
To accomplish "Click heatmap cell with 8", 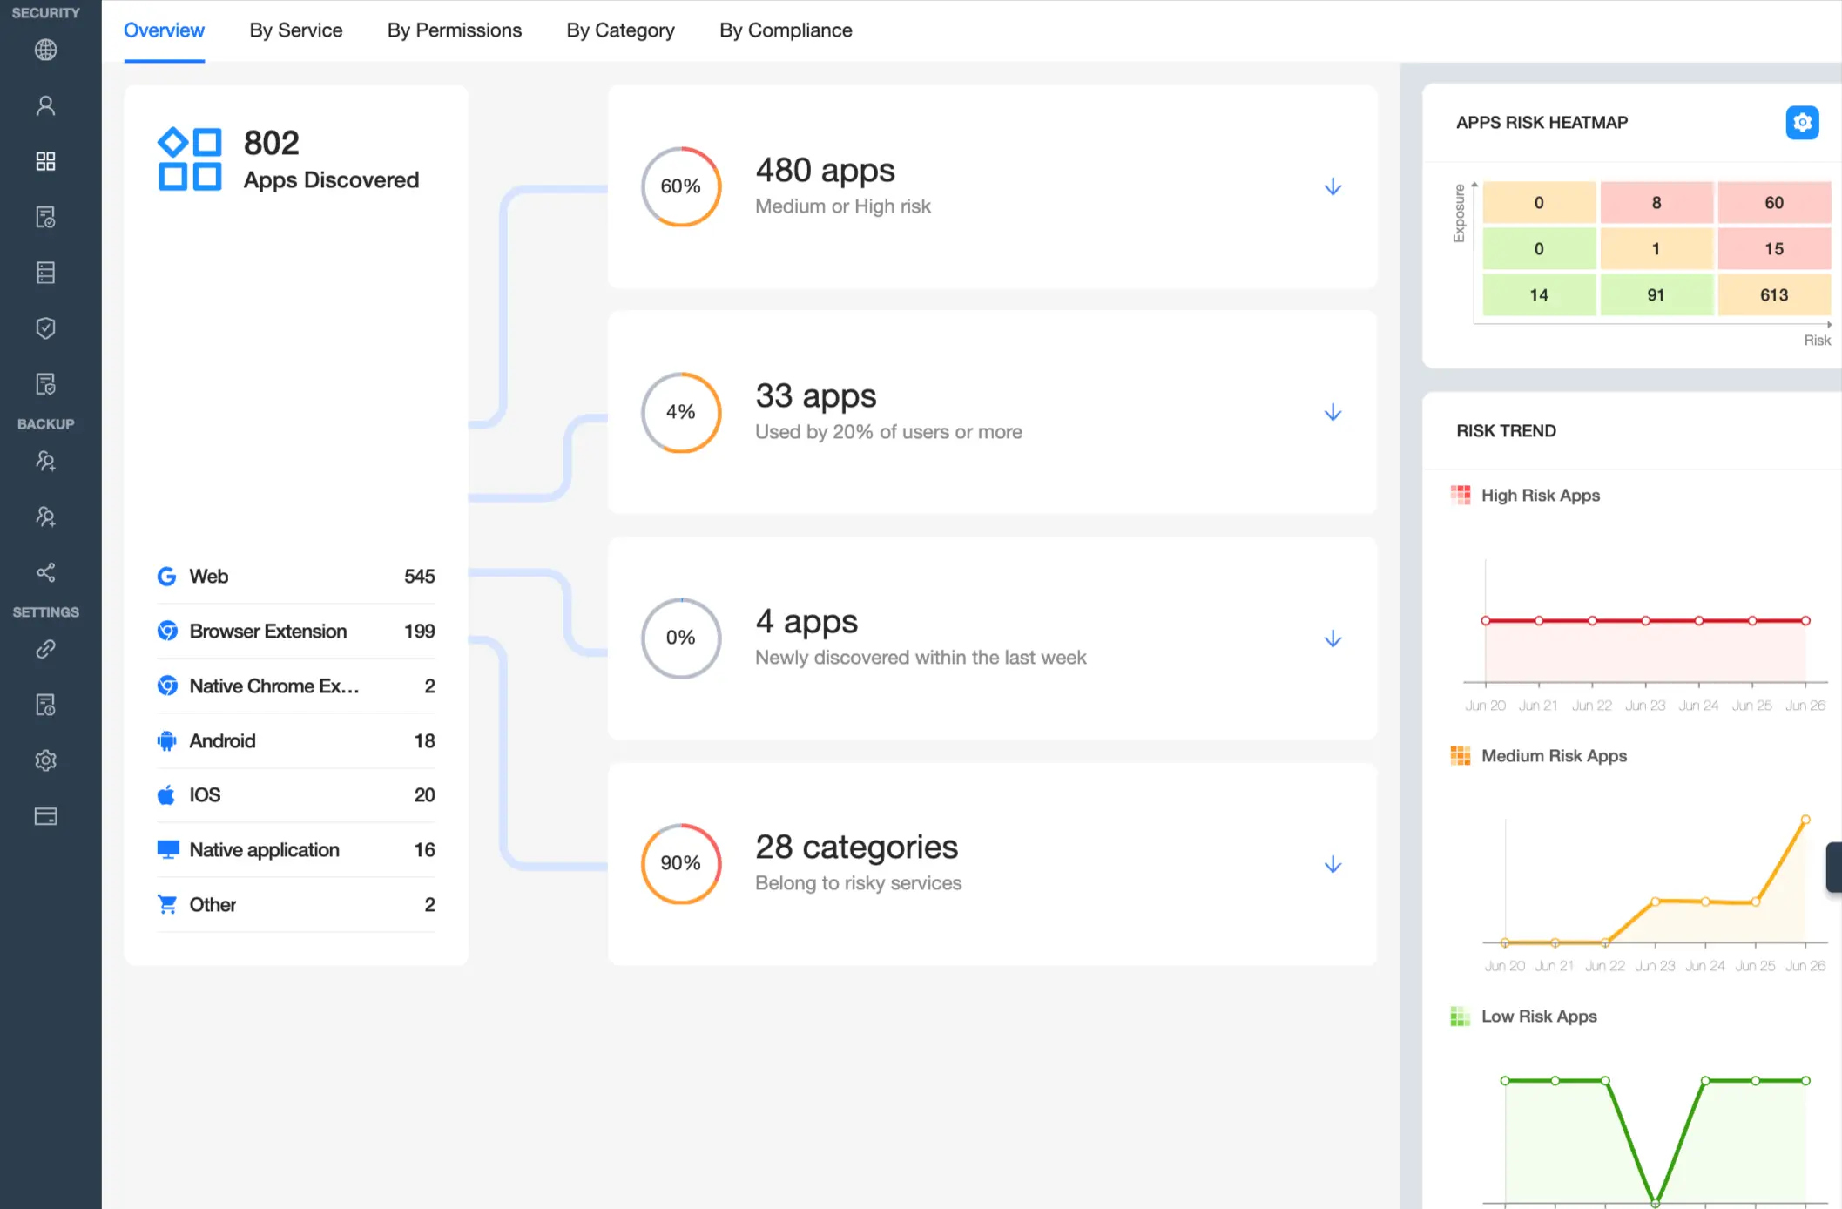I will click(1656, 203).
